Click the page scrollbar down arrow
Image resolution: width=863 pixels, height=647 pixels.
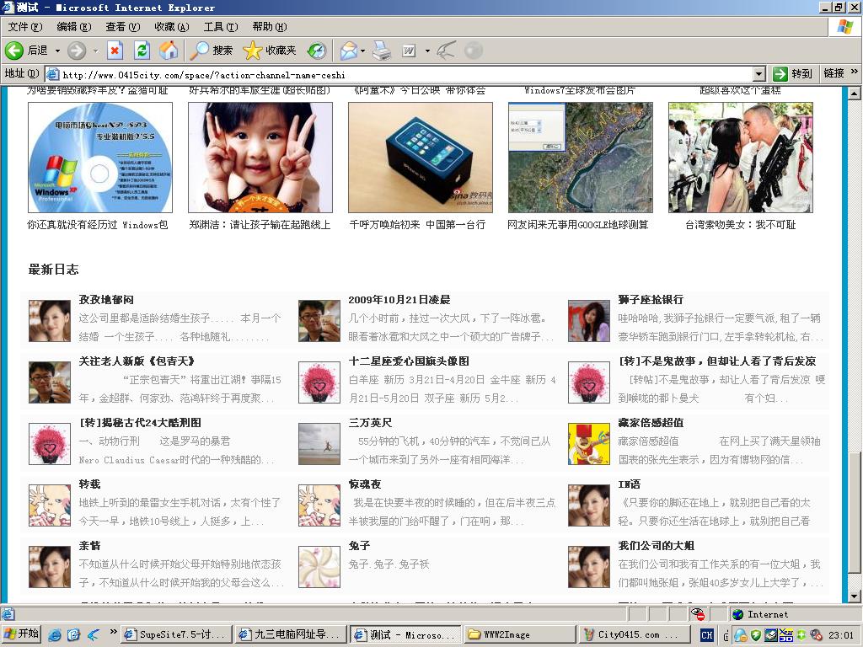pyautogui.click(x=855, y=596)
